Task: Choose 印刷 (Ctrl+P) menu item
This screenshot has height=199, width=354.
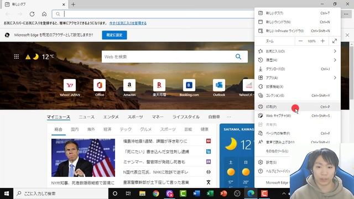Action: [298, 107]
